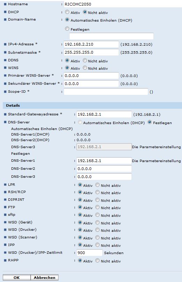Click the Sekunden label beside the time limit

click(114, 253)
